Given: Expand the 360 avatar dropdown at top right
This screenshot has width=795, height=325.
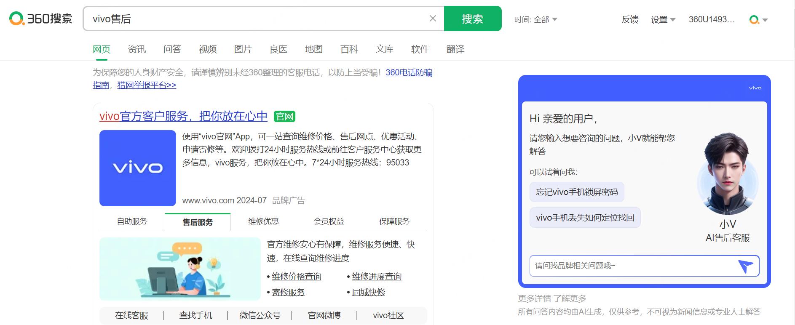Looking at the screenshot, I should (x=758, y=19).
